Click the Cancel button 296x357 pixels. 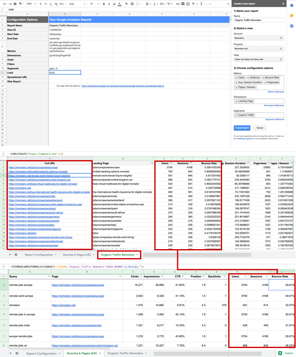pos(260,128)
